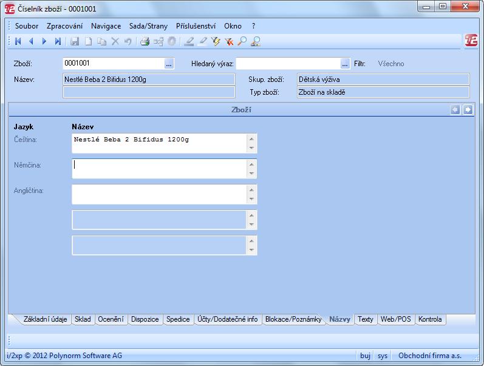Open the Zpracování menu
The image size is (484, 366).
point(64,26)
